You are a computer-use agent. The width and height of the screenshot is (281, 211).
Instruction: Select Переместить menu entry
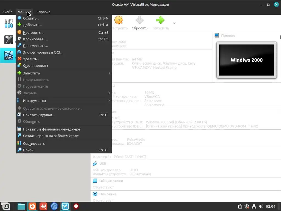64,46
